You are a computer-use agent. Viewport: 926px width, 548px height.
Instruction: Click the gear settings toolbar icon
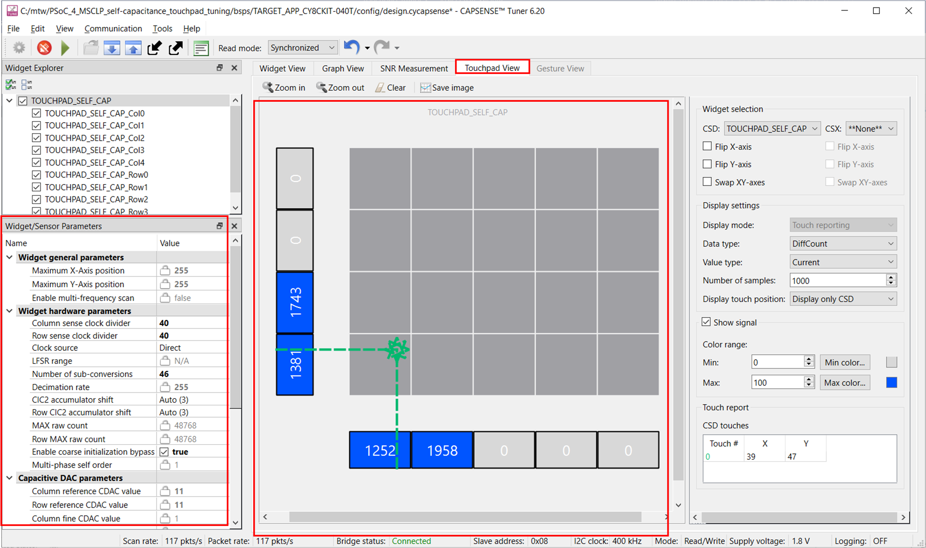point(19,47)
